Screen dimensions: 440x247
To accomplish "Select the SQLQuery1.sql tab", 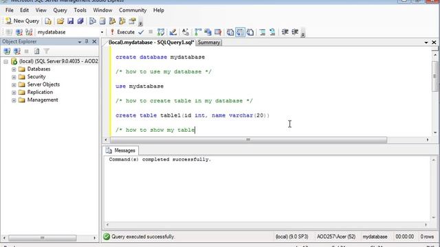I will tap(151, 43).
